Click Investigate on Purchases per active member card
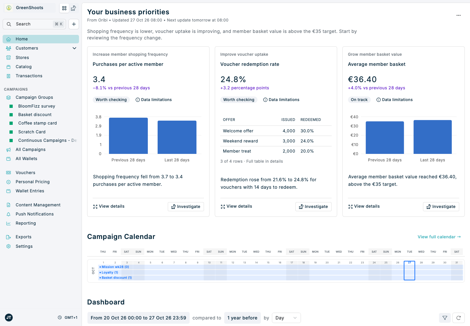 pyautogui.click(x=186, y=207)
